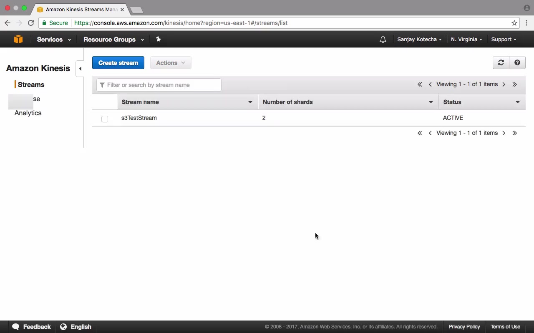Go to next page in bottom pagination

tap(504, 133)
